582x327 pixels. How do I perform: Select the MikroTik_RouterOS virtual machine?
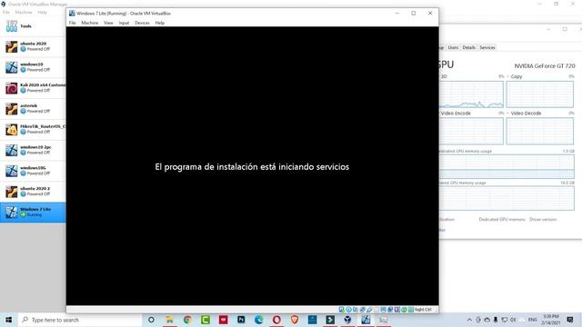(x=33, y=129)
